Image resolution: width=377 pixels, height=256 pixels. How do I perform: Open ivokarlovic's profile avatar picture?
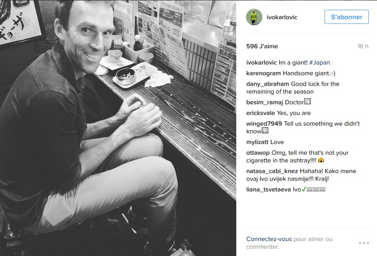click(x=254, y=17)
